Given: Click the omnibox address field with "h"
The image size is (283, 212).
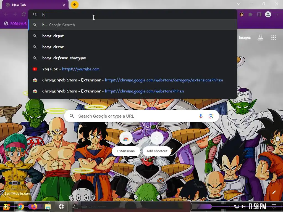Looking at the screenshot, I should tap(132, 14).
